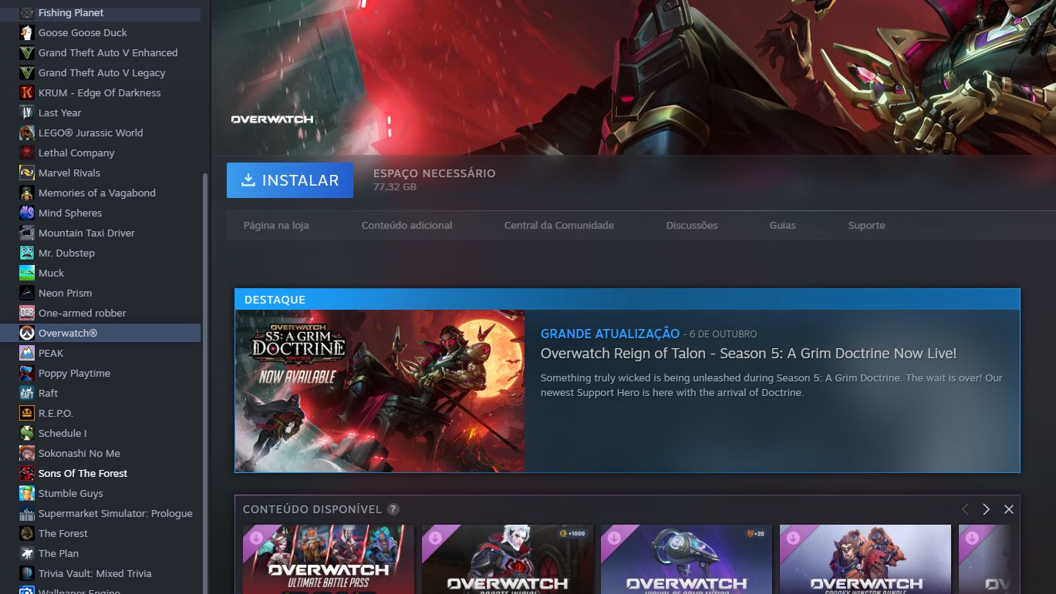Open the Guias tab
This screenshot has width=1056, height=594.
[782, 225]
